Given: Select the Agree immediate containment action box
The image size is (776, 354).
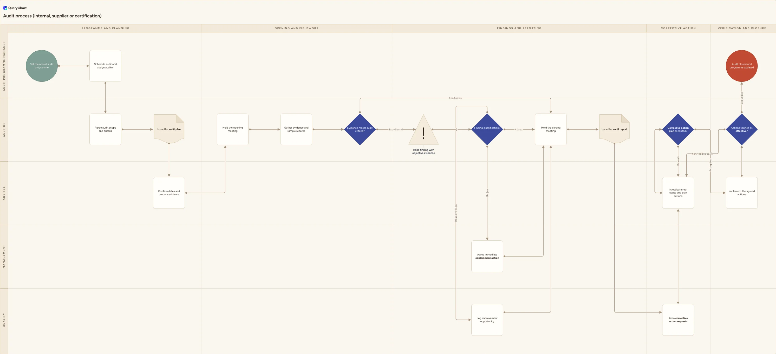Looking at the screenshot, I should point(487,256).
